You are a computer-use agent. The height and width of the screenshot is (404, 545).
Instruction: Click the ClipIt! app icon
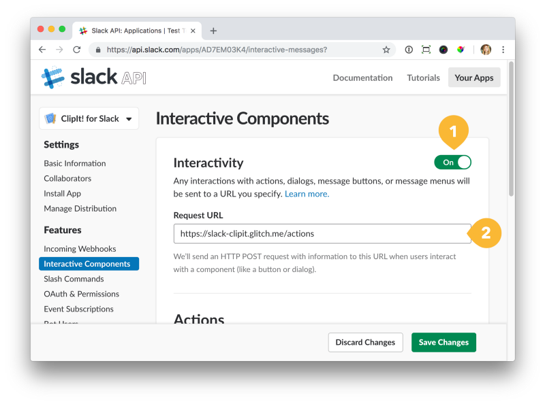pos(50,118)
